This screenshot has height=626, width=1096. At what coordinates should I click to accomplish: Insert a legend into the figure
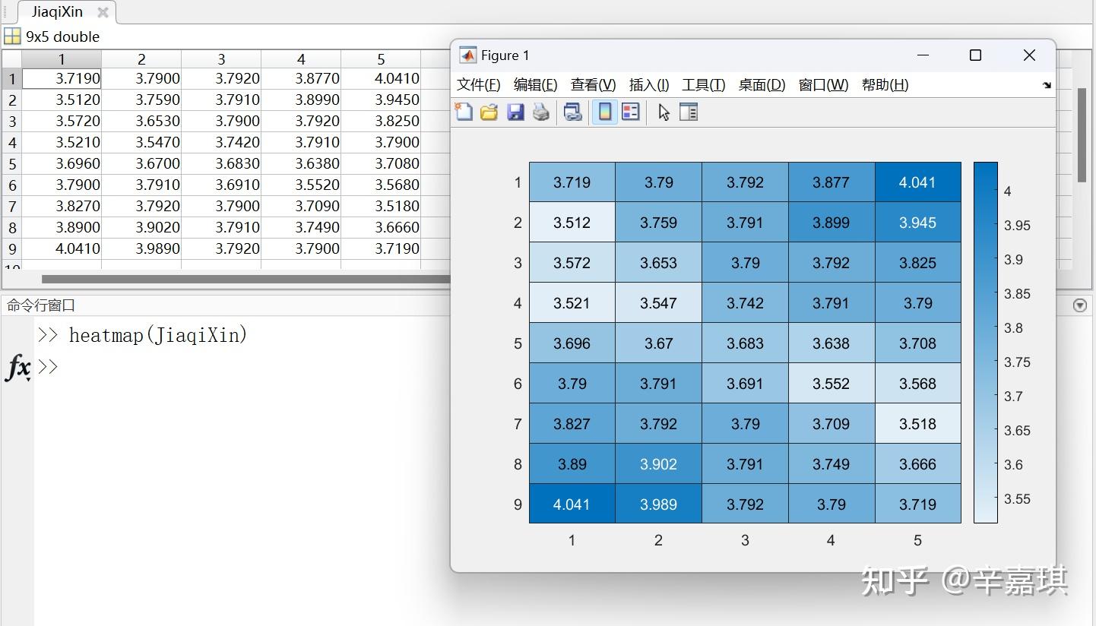630,112
